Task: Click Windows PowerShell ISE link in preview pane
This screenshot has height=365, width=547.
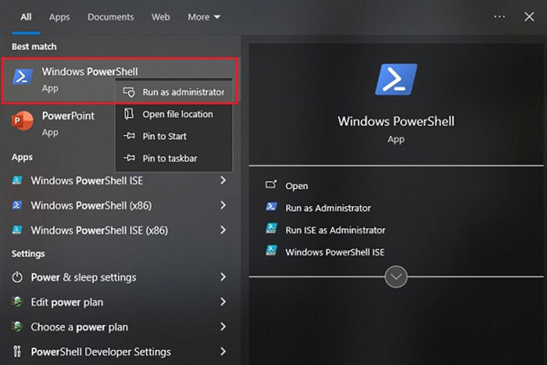Action: (335, 252)
